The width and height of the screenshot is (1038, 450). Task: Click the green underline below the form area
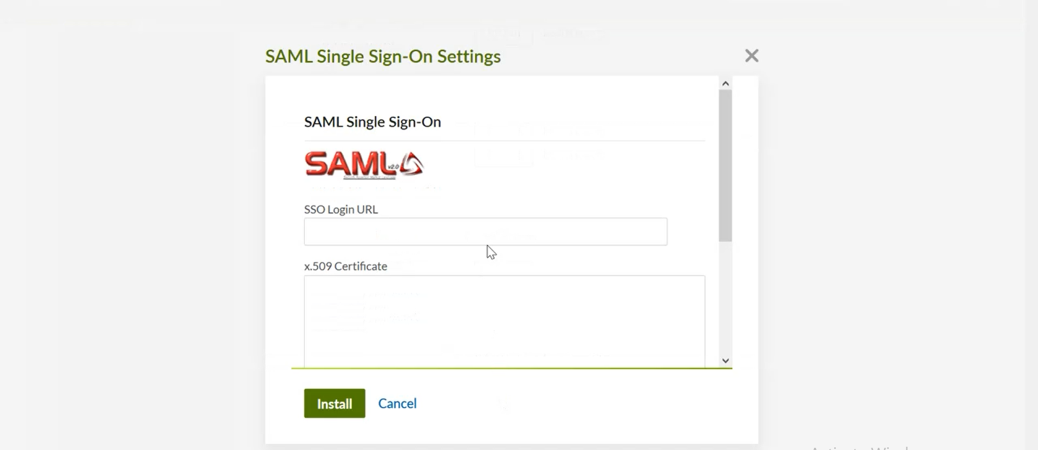(x=511, y=367)
